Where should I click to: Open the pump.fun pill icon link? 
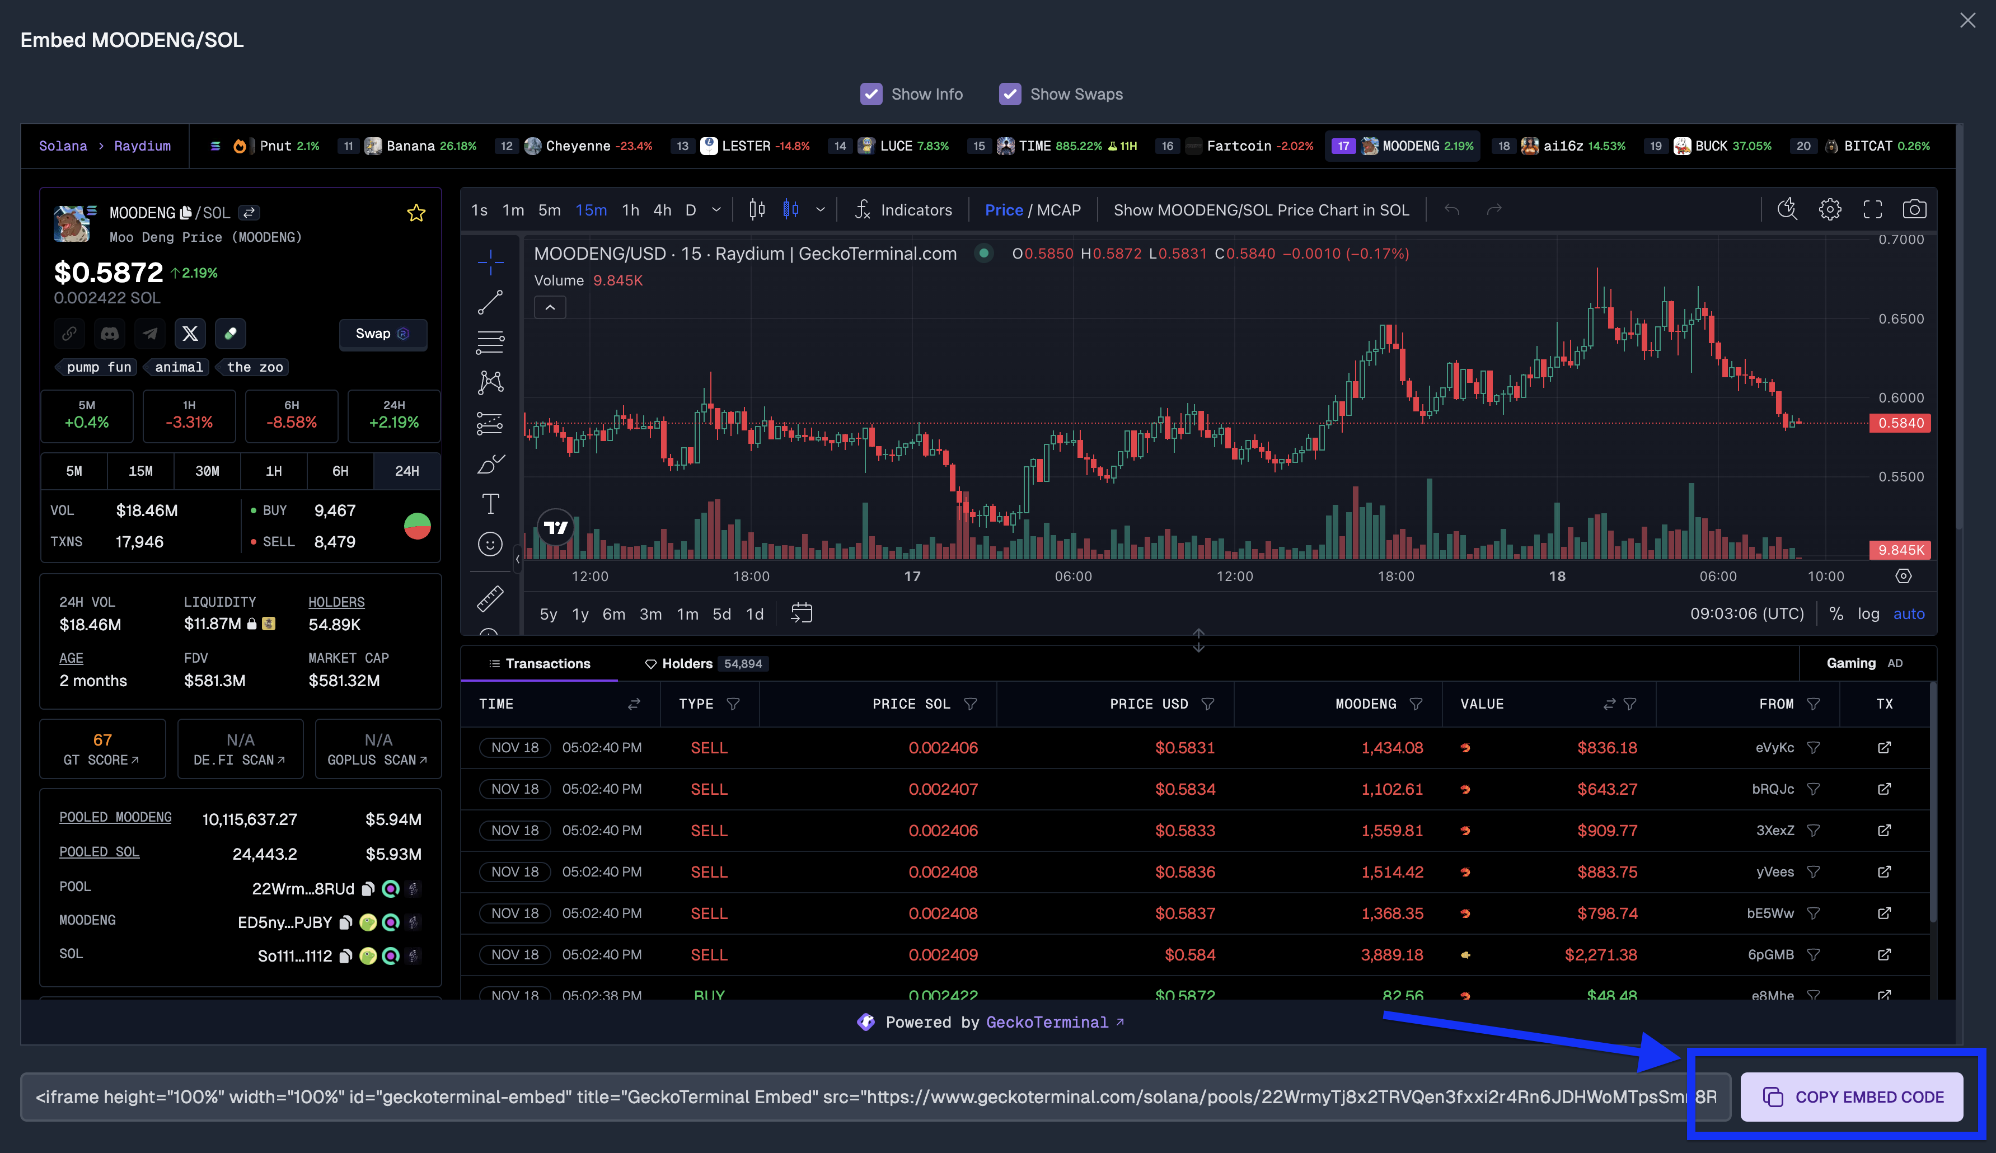pos(231,334)
